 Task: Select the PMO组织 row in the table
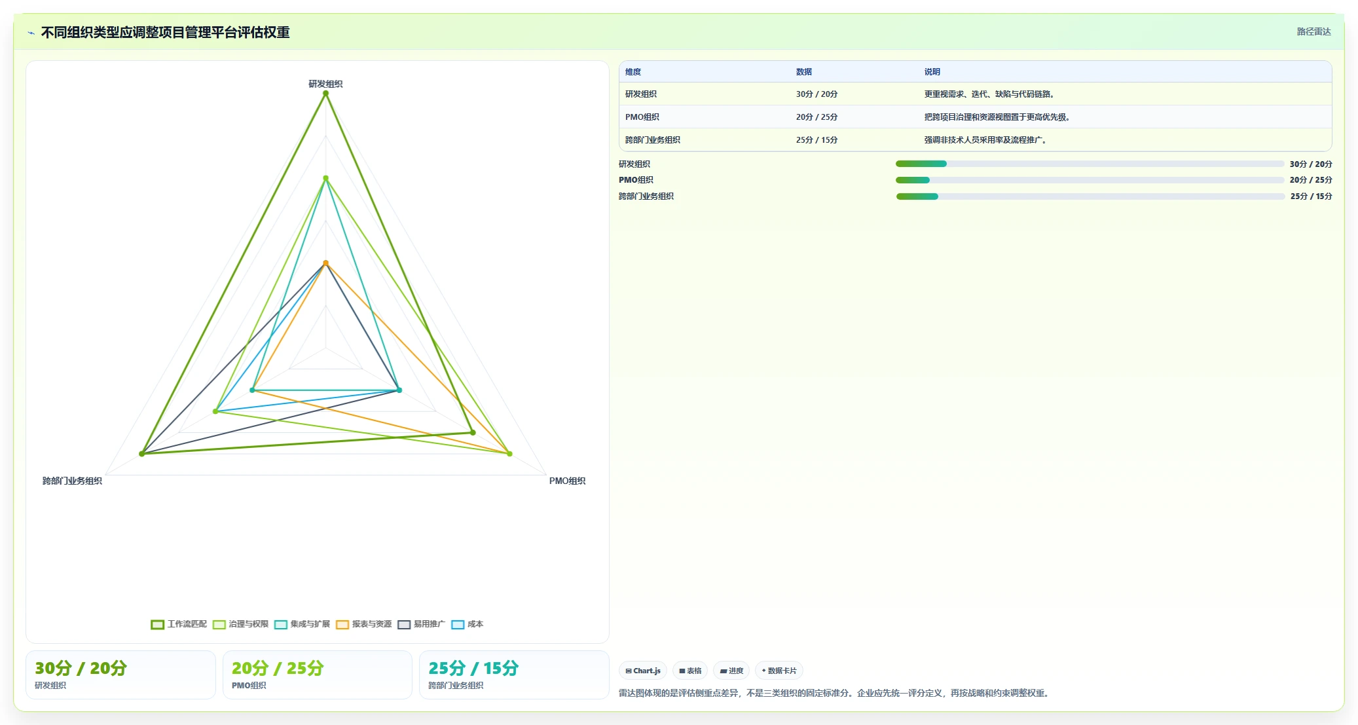point(975,117)
